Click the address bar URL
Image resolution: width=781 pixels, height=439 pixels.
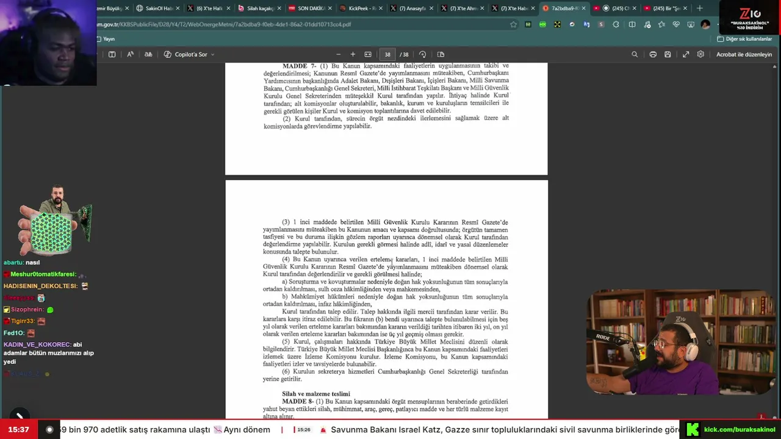click(x=223, y=24)
